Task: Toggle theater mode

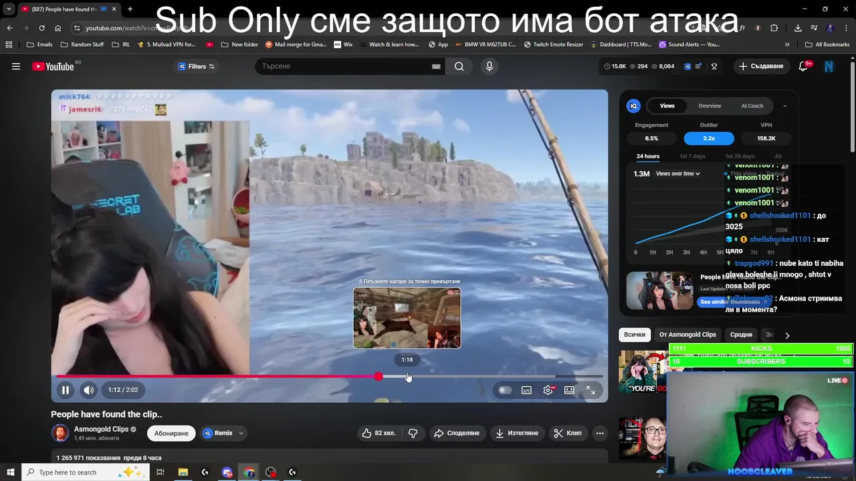Action: point(569,390)
